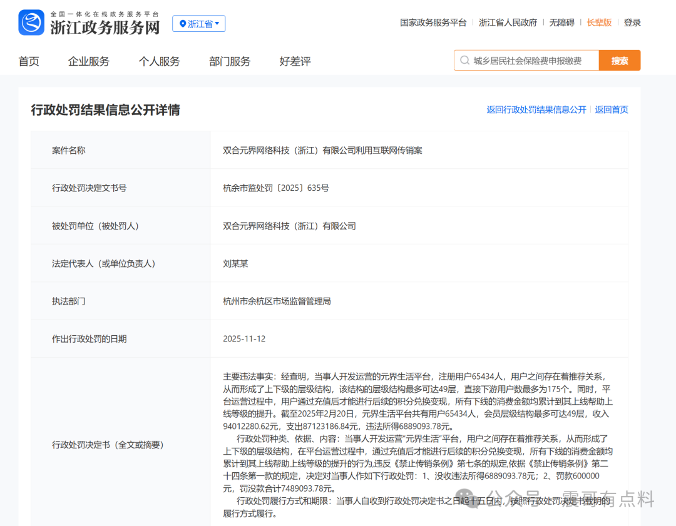Click the 登录 login link
Image resolution: width=676 pixels, height=526 pixels.
633,22
